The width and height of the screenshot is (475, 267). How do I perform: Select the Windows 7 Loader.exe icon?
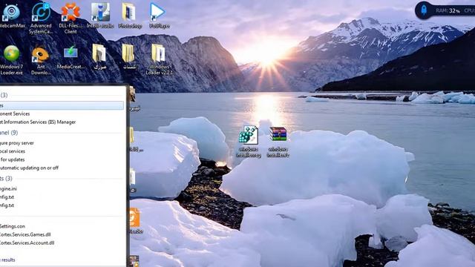[x=12, y=60]
